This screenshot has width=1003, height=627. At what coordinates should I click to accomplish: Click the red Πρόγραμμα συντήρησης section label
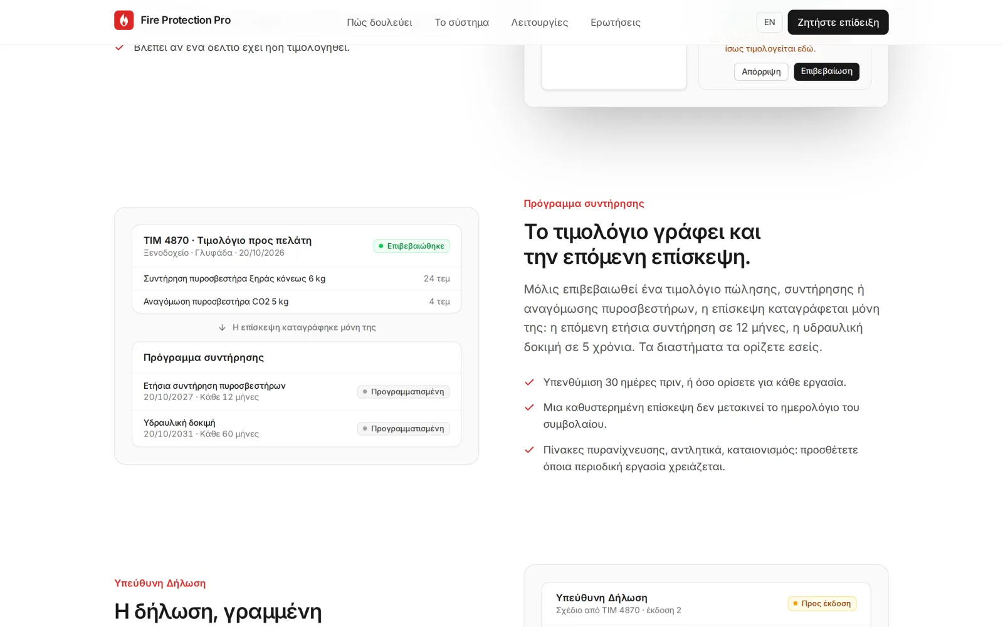(584, 203)
